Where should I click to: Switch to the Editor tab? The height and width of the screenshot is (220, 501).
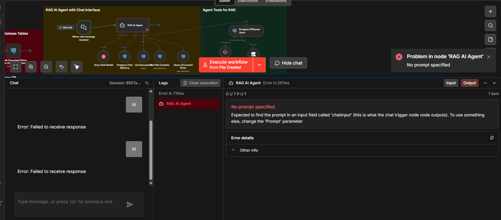[225, 1]
